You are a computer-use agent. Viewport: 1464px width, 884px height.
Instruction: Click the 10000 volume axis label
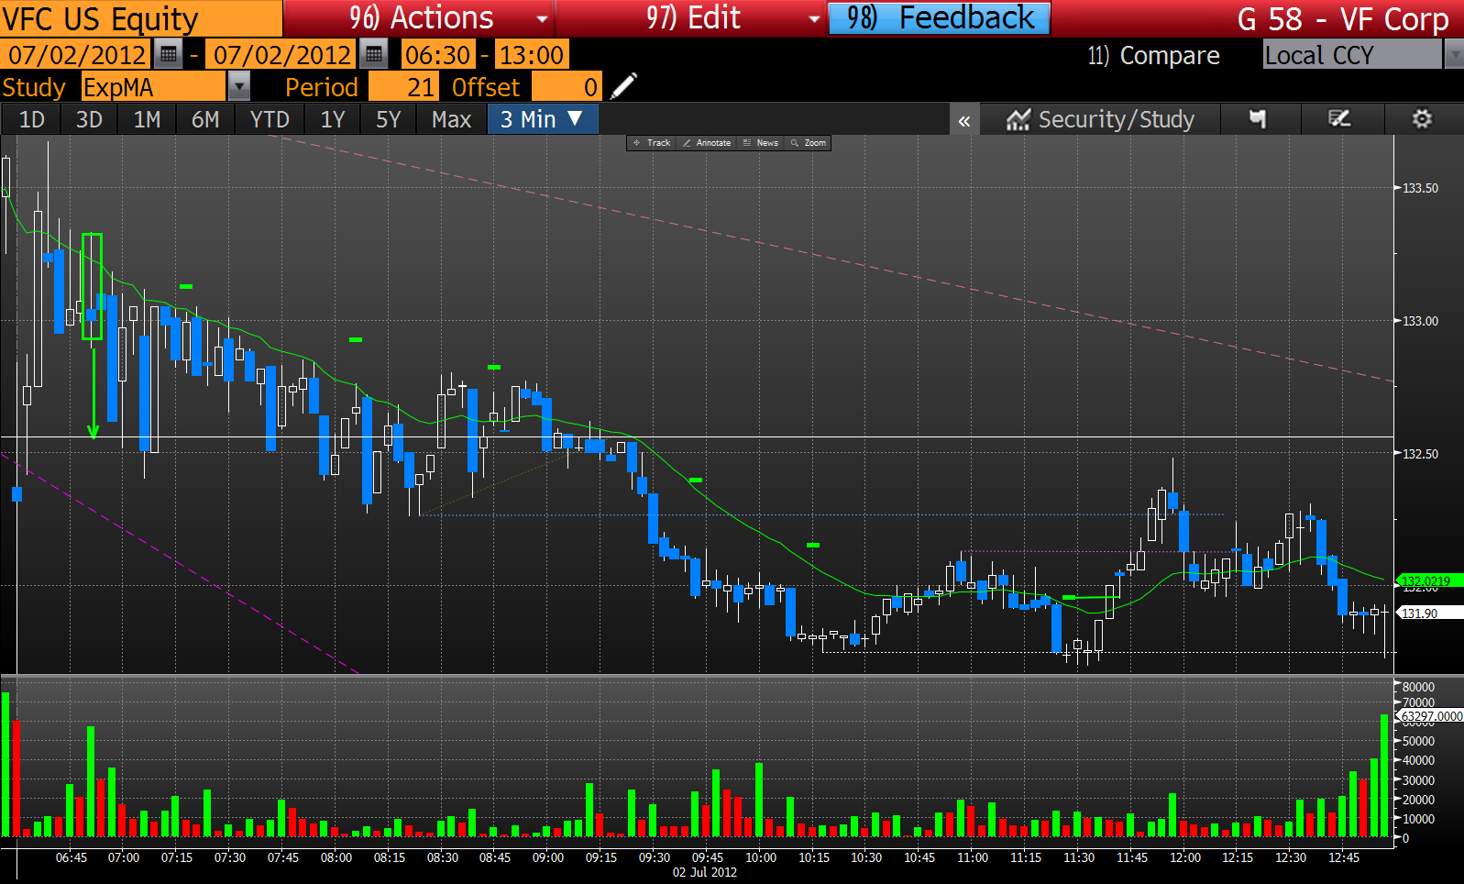point(1418,819)
